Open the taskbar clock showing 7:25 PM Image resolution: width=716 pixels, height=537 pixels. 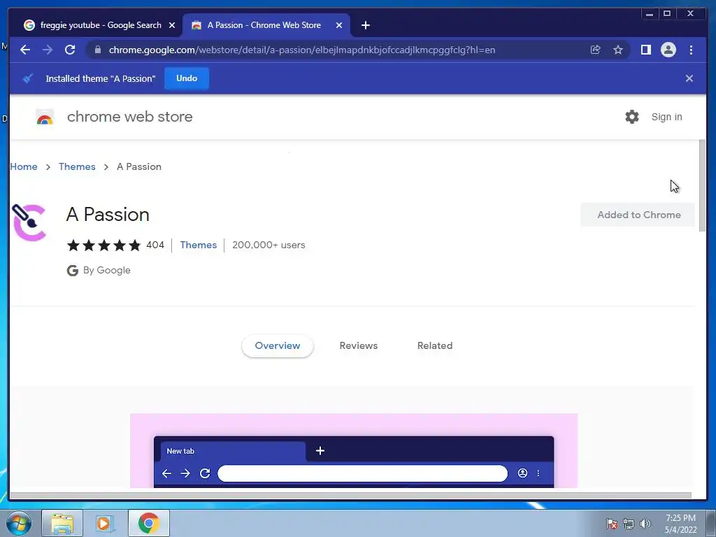coord(680,524)
